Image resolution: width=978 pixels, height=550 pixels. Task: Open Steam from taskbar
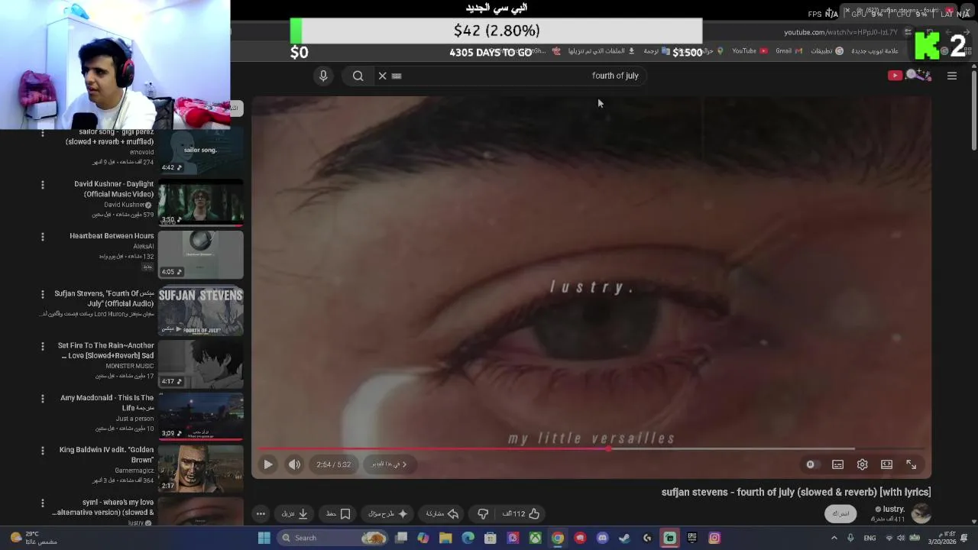tap(624, 538)
